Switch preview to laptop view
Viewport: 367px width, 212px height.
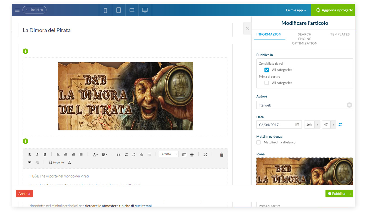point(132,10)
